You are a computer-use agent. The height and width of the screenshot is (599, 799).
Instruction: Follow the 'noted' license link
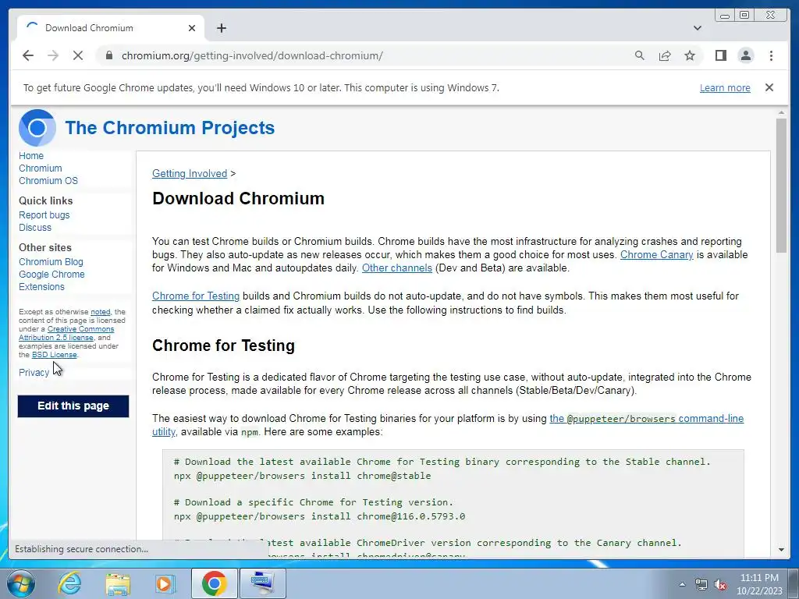click(101, 312)
